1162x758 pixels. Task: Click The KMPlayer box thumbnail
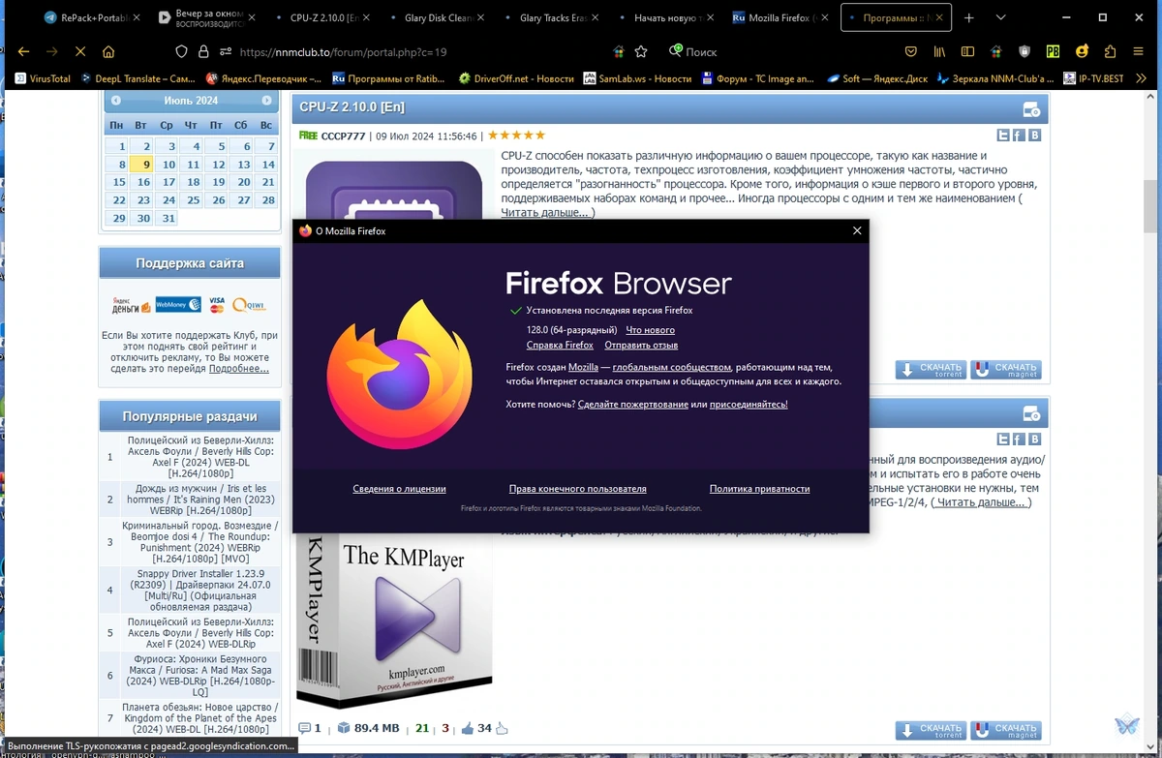[394, 620]
